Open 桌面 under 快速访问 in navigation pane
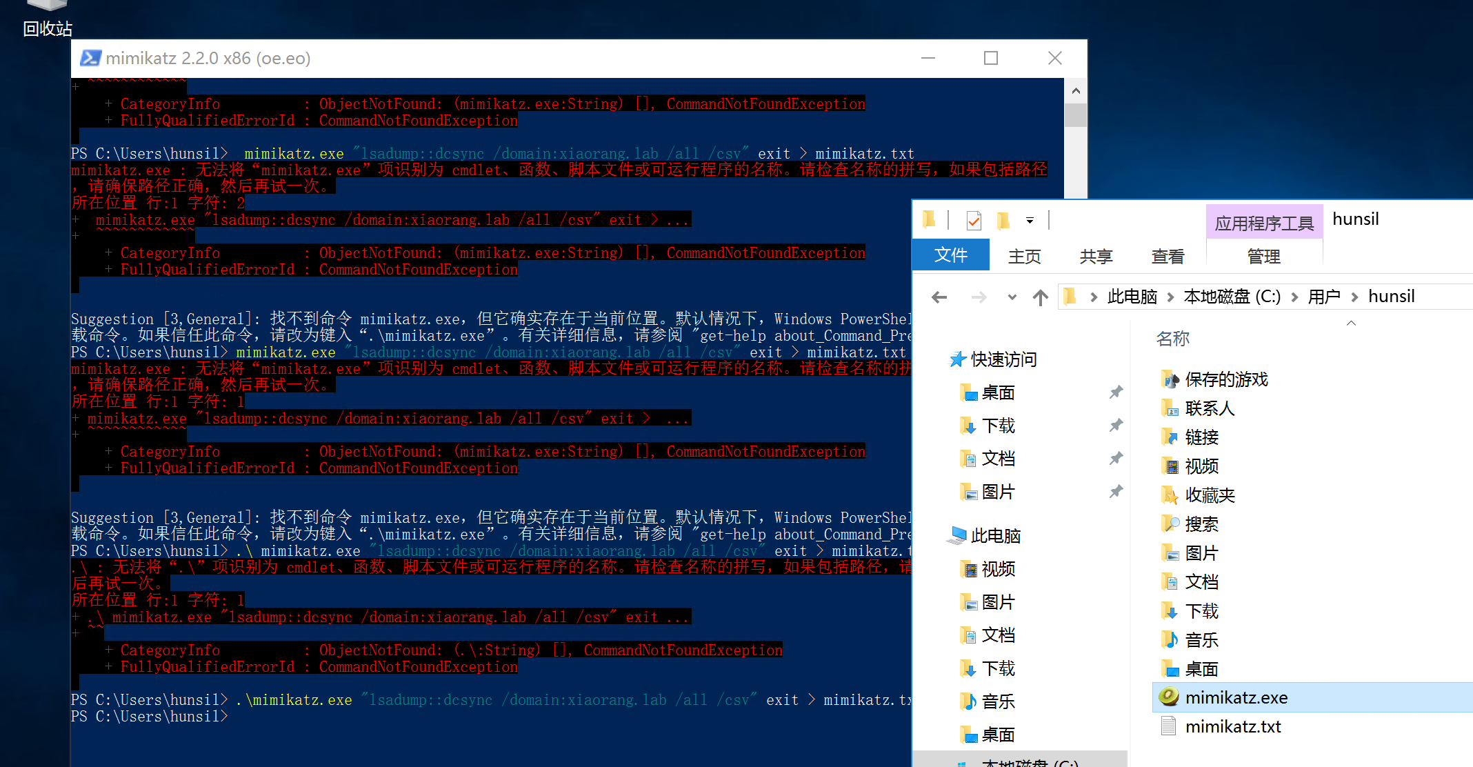Image resolution: width=1473 pixels, height=767 pixels. pyautogui.click(x=988, y=392)
